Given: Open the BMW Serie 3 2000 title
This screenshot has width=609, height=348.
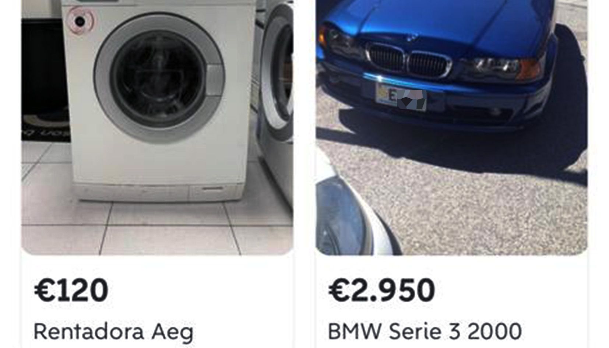Looking at the screenshot, I should [x=425, y=331].
